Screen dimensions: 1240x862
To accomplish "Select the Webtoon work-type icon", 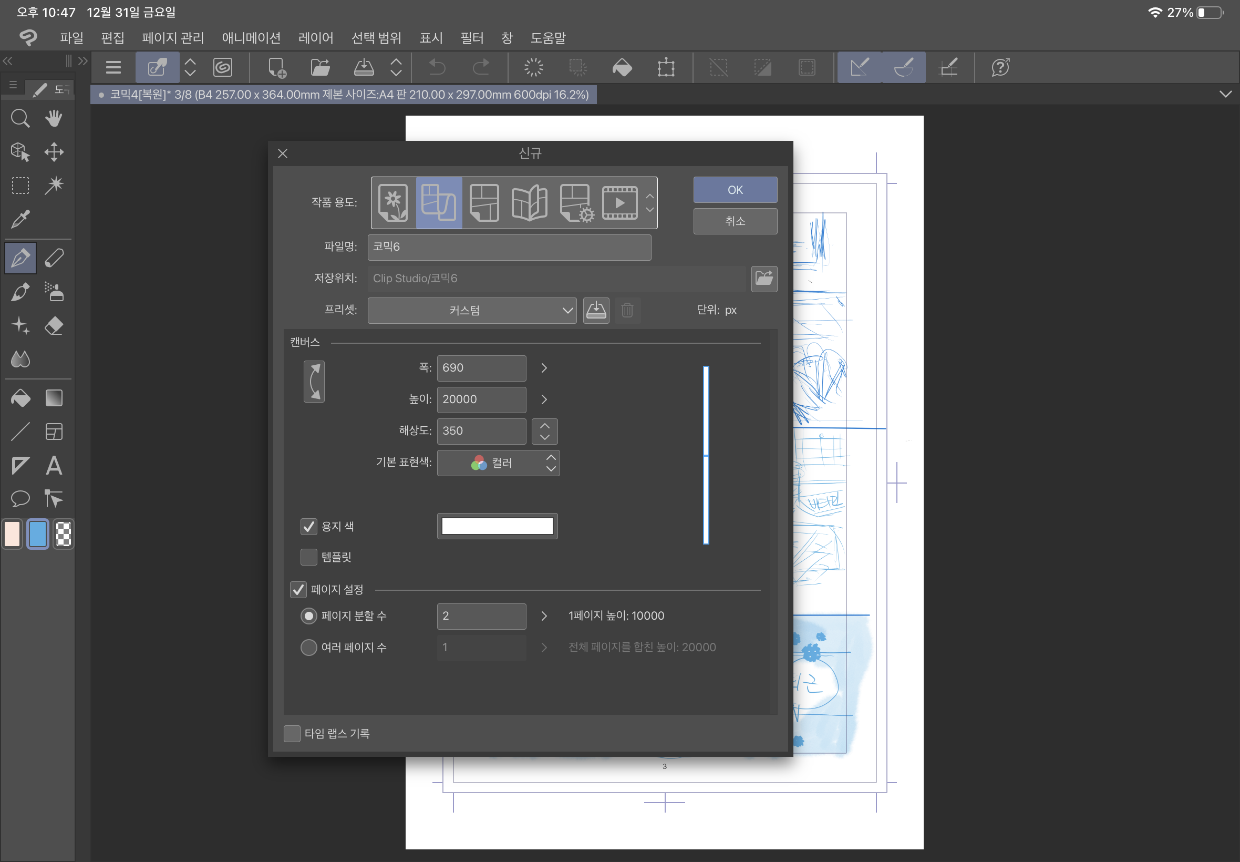I will [x=438, y=202].
